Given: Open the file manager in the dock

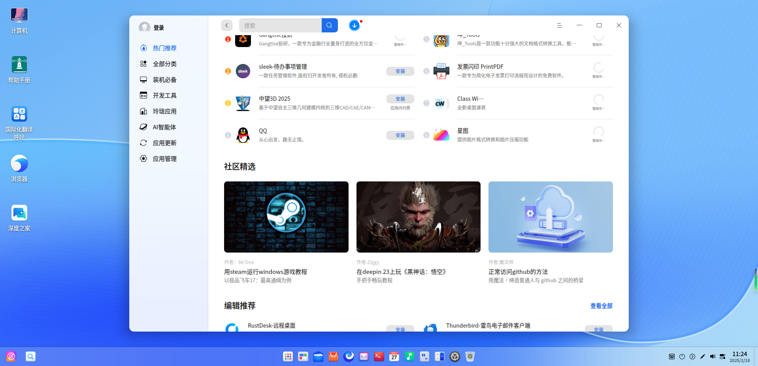Looking at the screenshot, I should 318,357.
